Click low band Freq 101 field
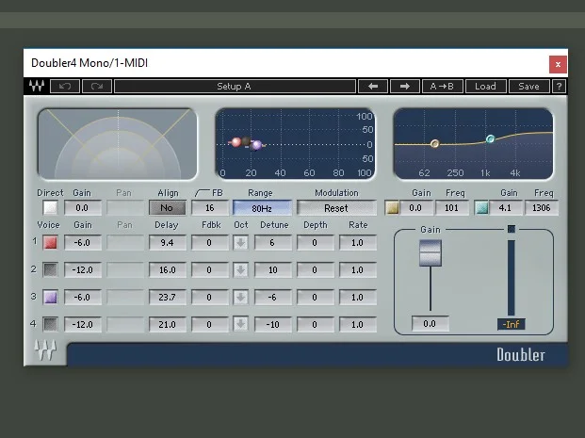 (452, 208)
